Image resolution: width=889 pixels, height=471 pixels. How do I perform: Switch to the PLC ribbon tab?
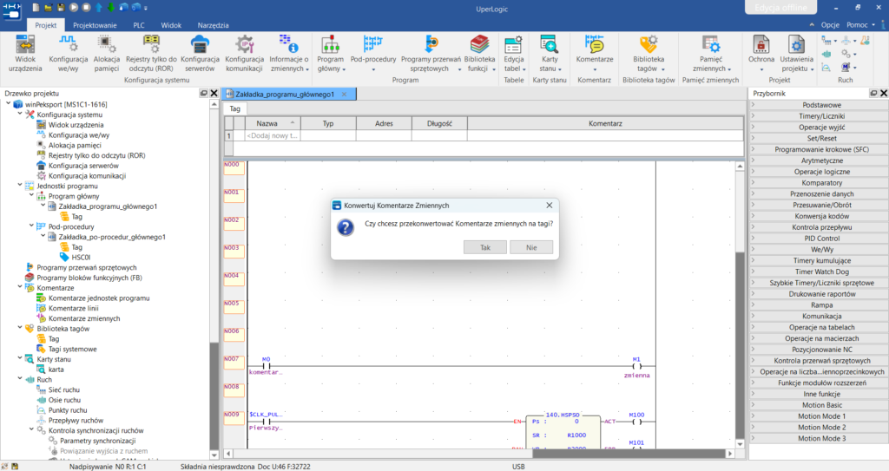coord(139,25)
